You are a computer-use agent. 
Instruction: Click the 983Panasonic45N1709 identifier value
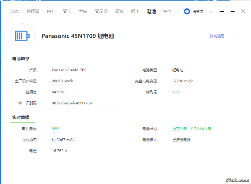72,103
